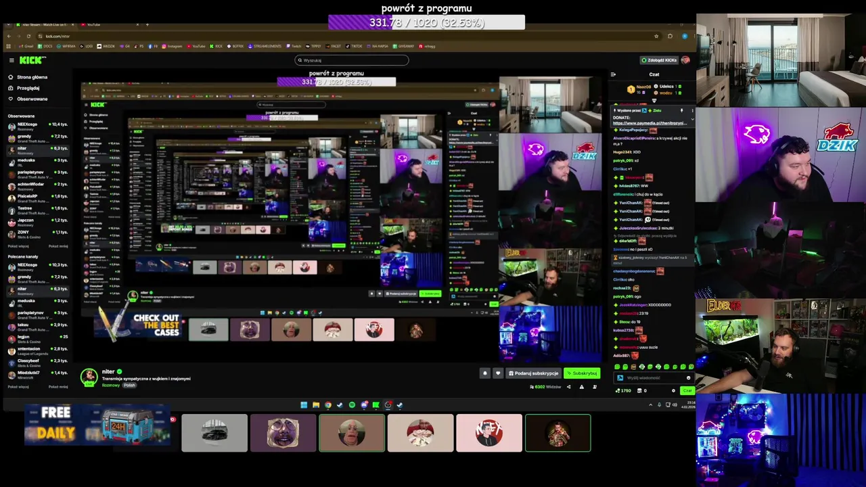866x487 pixels.
Task: Focus the Wyszukaj search field
Action: click(x=352, y=60)
